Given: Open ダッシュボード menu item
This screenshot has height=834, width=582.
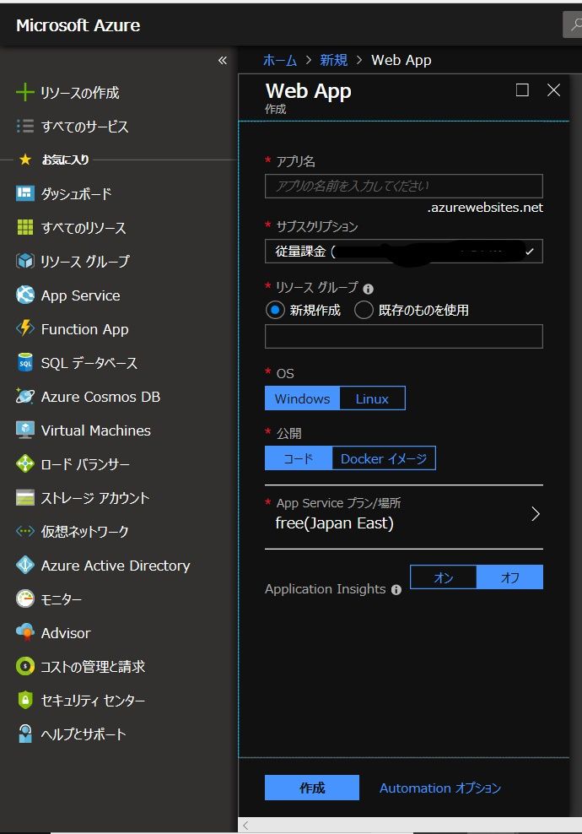Looking at the screenshot, I should pos(77,193).
